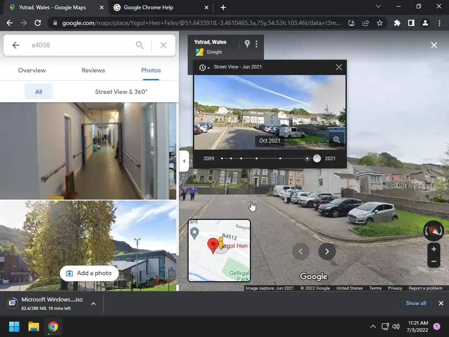Image resolution: width=449 pixels, height=337 pixels.
Task: Select the second timeline dot
Action: click(231, 158)
